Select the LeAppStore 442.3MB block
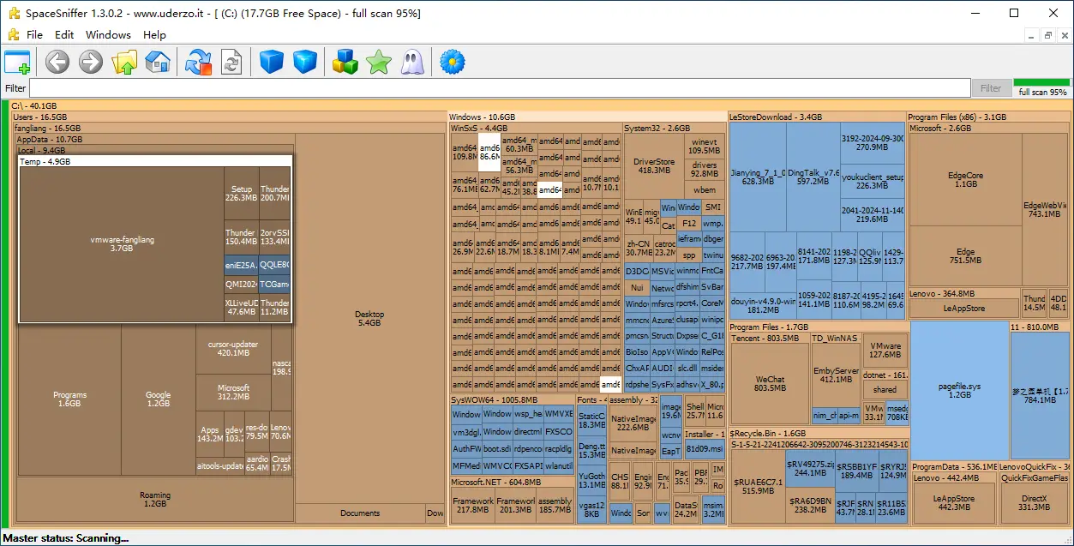This screenshot has width=1074, height=546. 954,503
